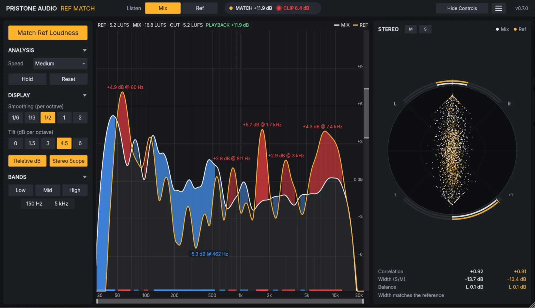Solo the High band
This screenshot has width=535, height=308.
click(75, 190)
